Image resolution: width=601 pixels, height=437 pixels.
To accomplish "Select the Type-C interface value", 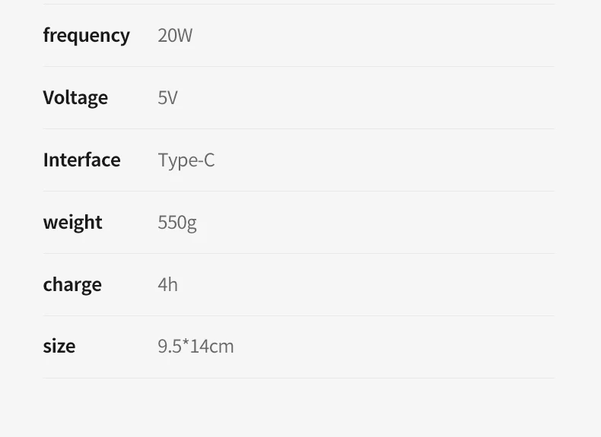I will point(186,160).
